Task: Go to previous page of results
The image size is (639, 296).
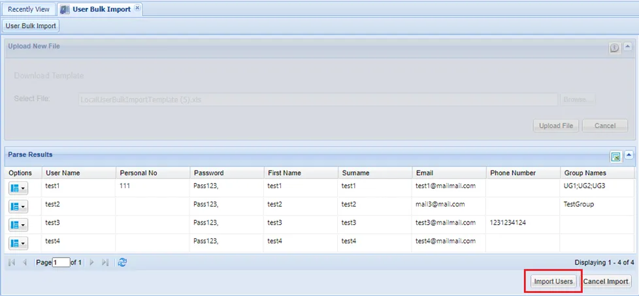Action: point(24,263)
